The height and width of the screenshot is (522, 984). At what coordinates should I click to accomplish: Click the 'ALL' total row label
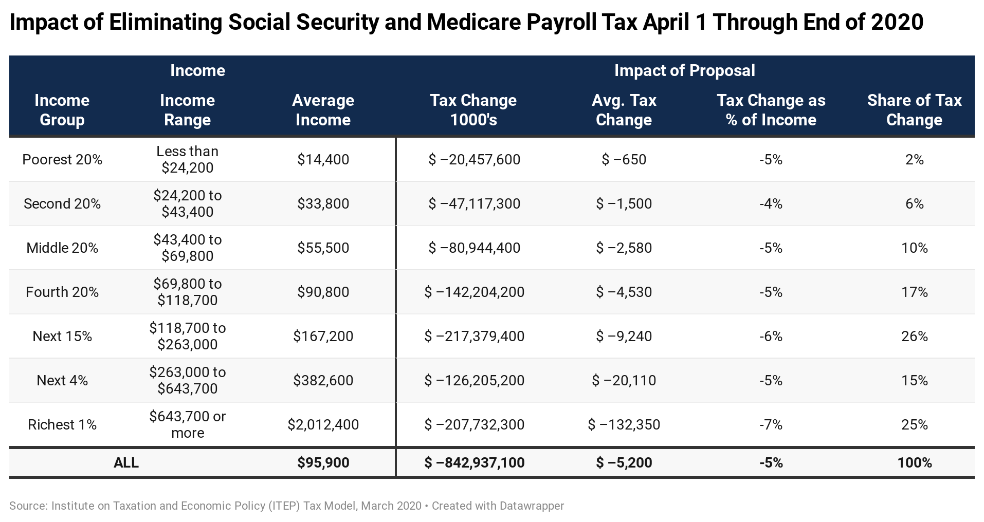pos(126,462)
